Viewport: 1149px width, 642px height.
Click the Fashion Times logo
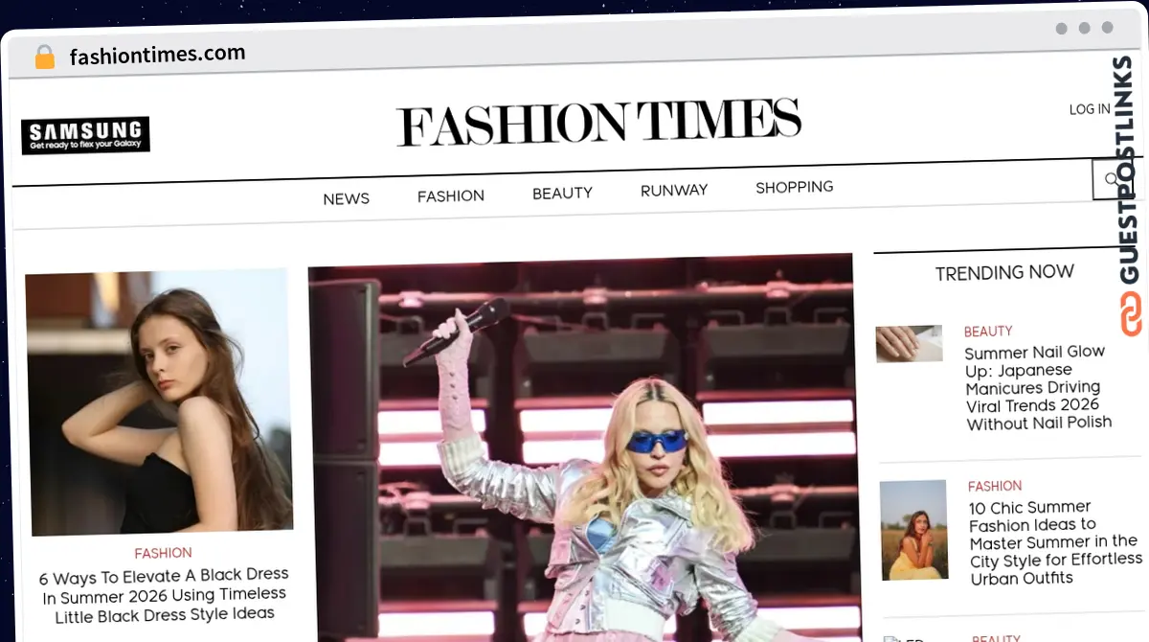(x=598, y=123)
